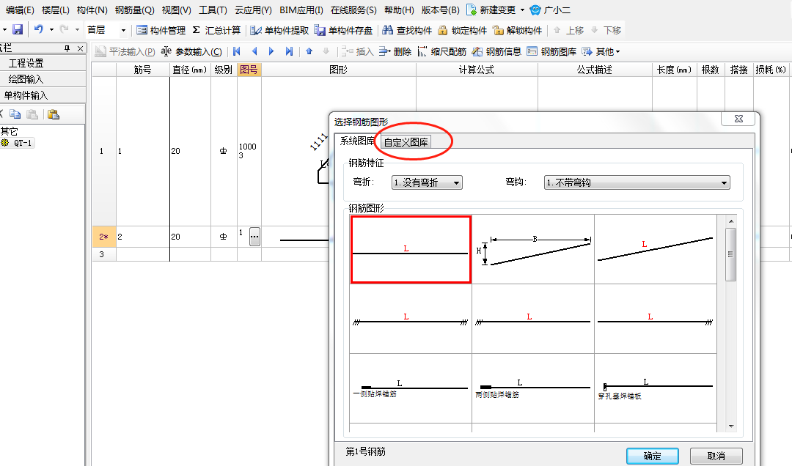The image size is (792, 466).
Task: Open 钢筋信息 rebar info
Action: coord(496,51)
